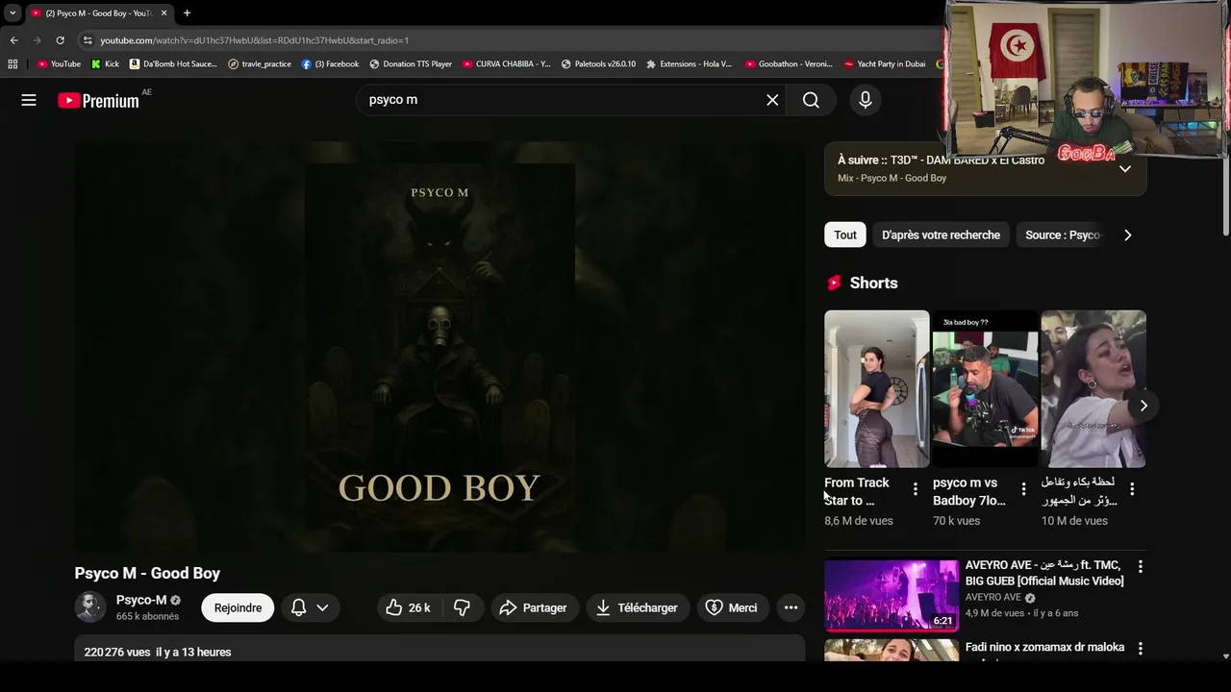1231x692 pixels.
Task: Show next Shorts with the arrow
Action: coord(1143,406)
